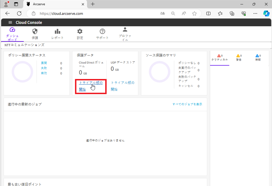Select the Dashboard gauge icon
This screenshot has height=186, width=272.
coord(12,30)
